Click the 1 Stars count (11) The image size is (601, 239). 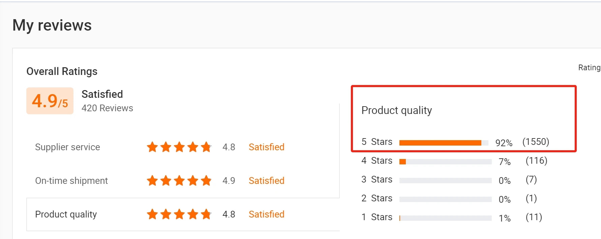[x=534, y=217]
